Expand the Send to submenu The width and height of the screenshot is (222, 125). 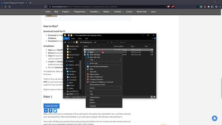coord(104,88)
